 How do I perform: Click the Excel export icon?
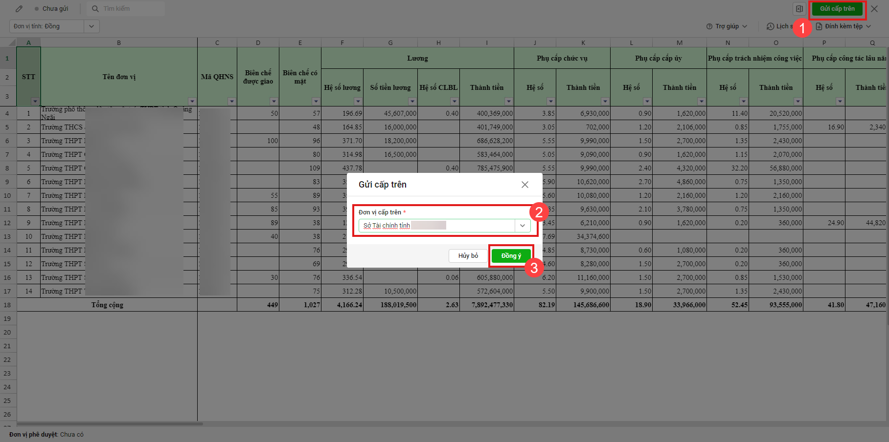pos(799,9)
